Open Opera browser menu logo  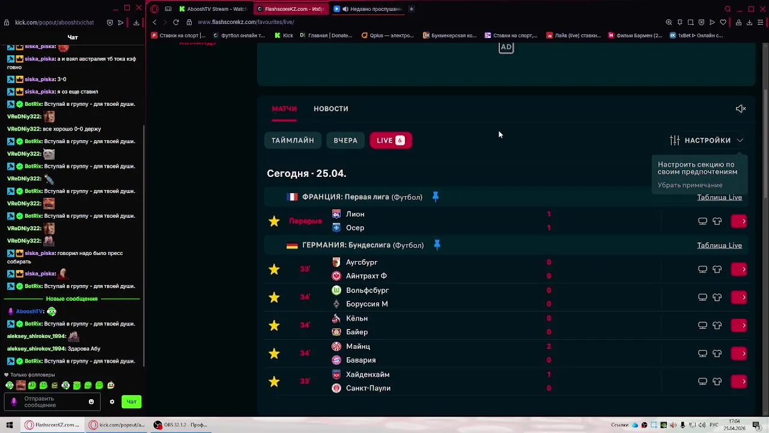(154, 9)
